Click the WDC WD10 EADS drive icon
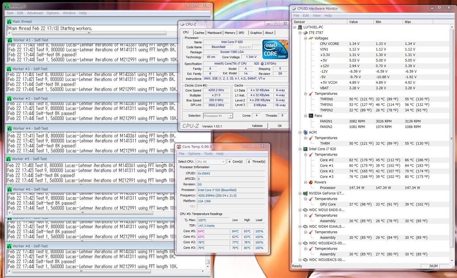457x278 pixels. click(305, 210)
